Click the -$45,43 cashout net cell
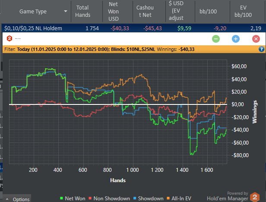This screenshot has height=202, width=266. [152, 28]
